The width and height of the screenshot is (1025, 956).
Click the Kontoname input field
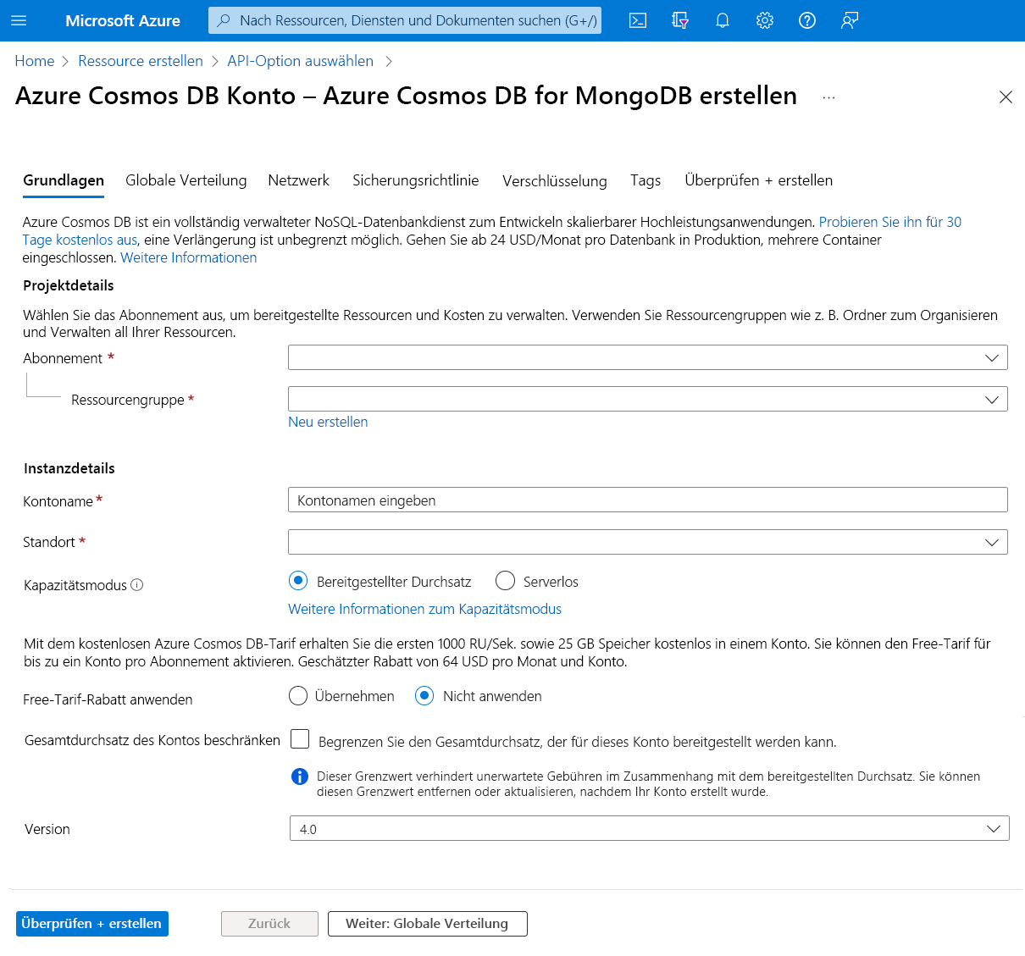[648, 500]
